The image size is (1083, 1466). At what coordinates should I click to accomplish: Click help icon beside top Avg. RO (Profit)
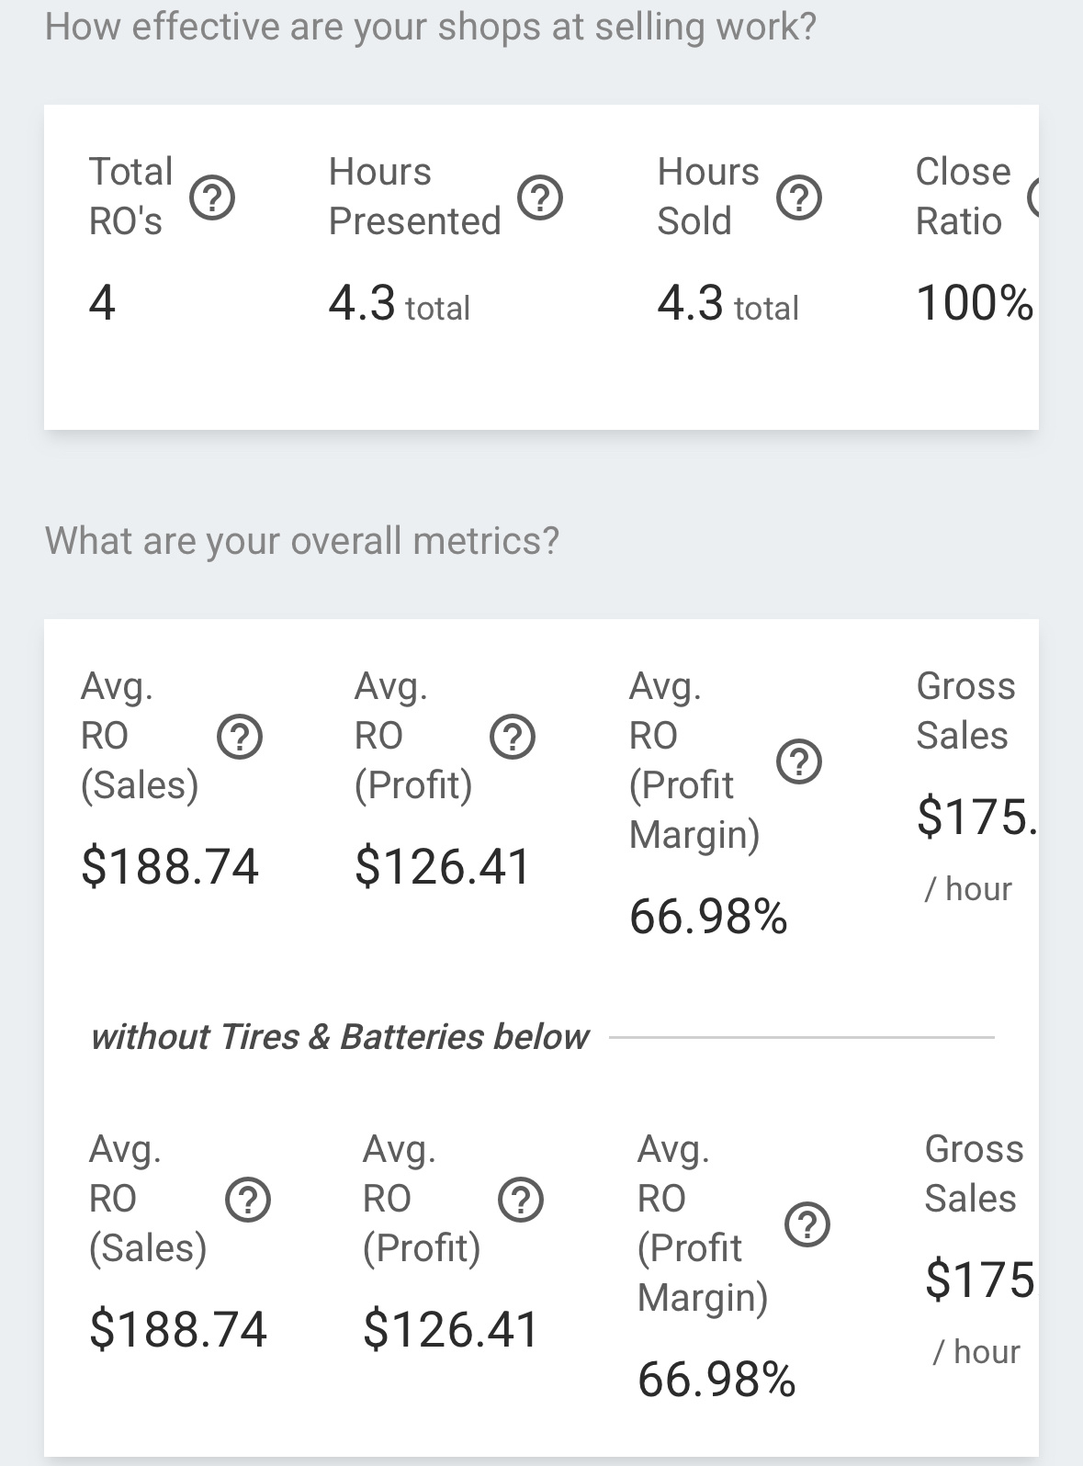coord(513,737)
